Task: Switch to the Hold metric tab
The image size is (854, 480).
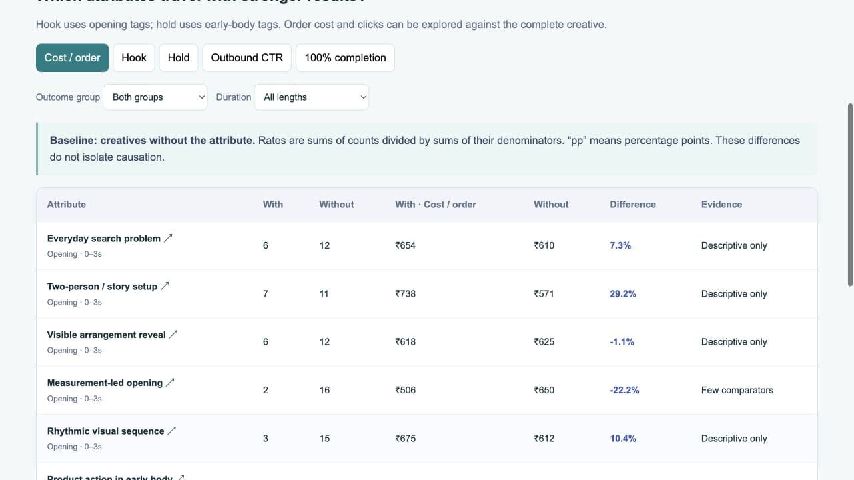Action: (x=179, y=58)
